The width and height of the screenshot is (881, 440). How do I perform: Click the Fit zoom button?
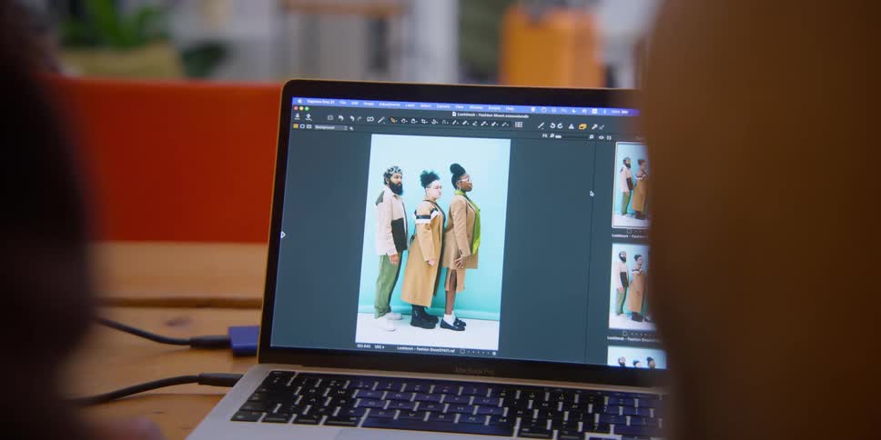544,135
